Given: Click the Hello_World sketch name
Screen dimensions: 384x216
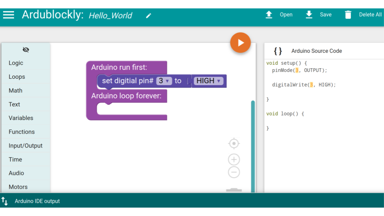Looking at the screenshot, I should click(110, 16).
